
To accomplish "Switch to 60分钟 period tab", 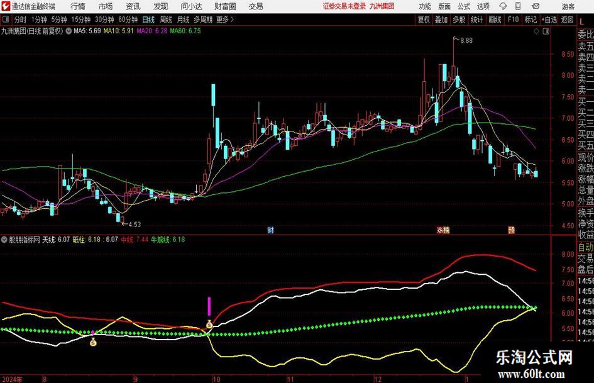I will (128, 19).
